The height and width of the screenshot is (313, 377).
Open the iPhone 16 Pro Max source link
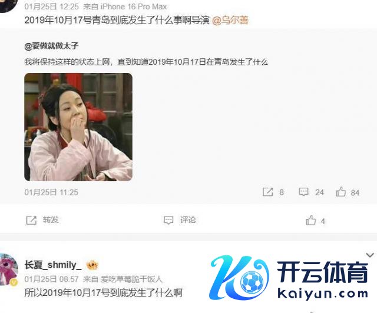(134, 6)
